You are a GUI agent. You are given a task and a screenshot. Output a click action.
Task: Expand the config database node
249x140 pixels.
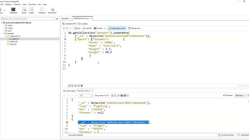point(4,28)
